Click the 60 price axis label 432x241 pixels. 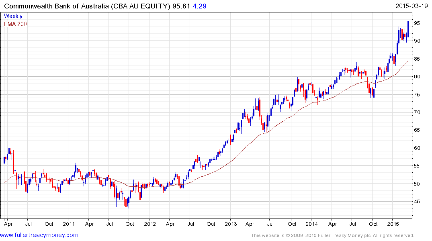[x=417, y=148]
